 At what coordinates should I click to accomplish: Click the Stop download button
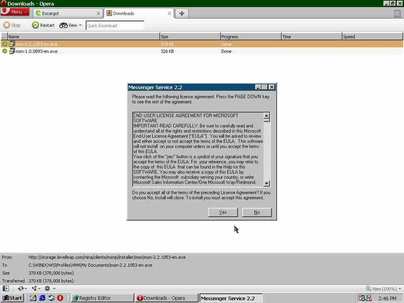(12, 25)
